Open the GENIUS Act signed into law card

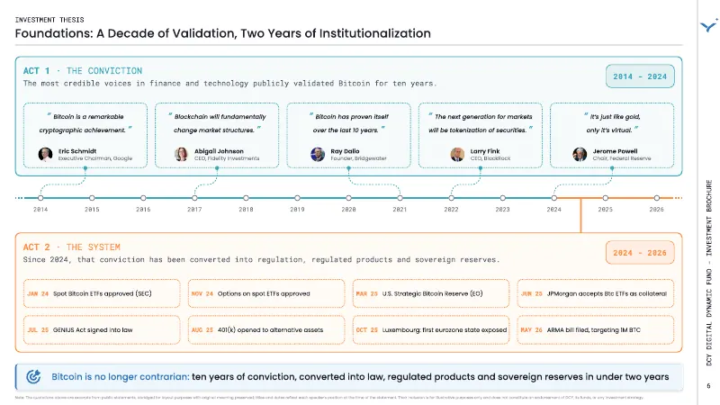pos(102,329)
